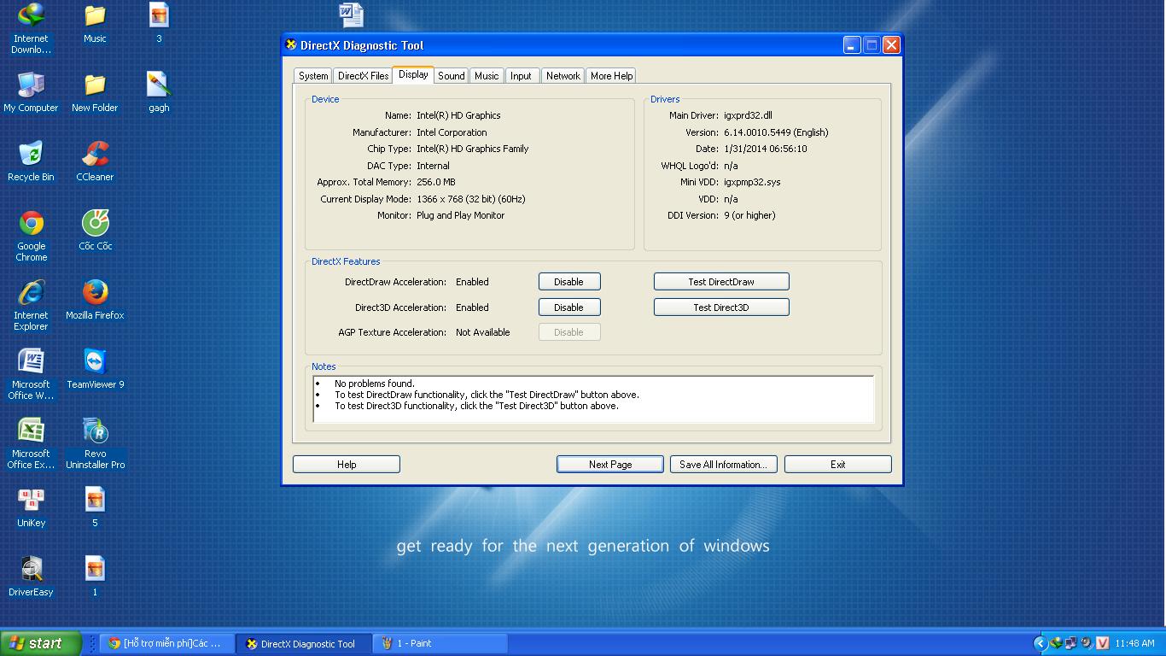Viewport: 1166px width, 656px height.
Task: Switch to the Sound tab
Action: point(451,76)
